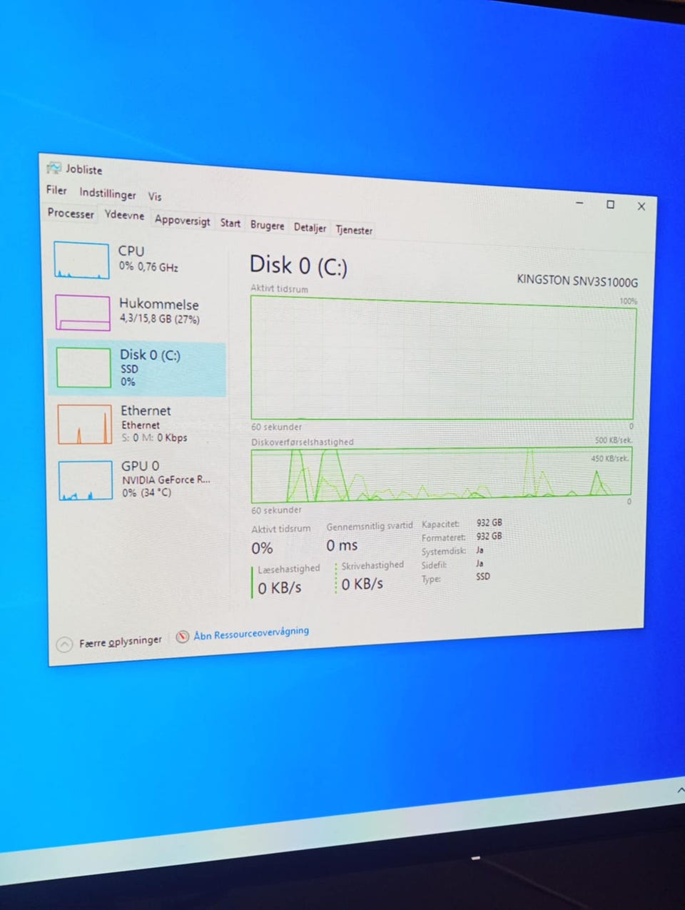Click the Type SSD value

tap(483, 576)
